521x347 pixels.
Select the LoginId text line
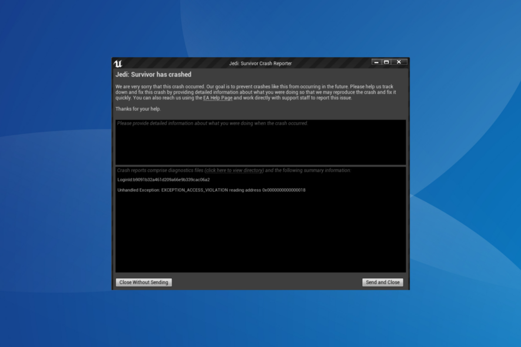163,179
